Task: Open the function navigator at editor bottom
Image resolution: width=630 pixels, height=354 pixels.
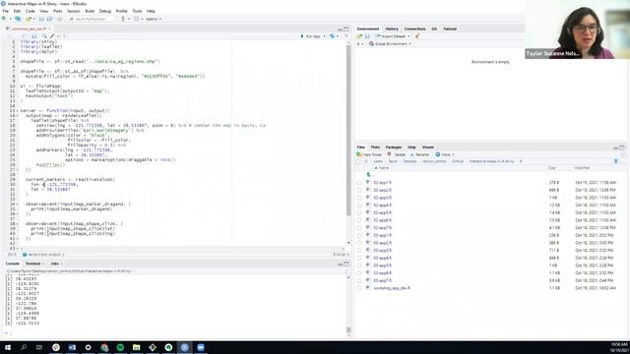Action: pos(44,255)
